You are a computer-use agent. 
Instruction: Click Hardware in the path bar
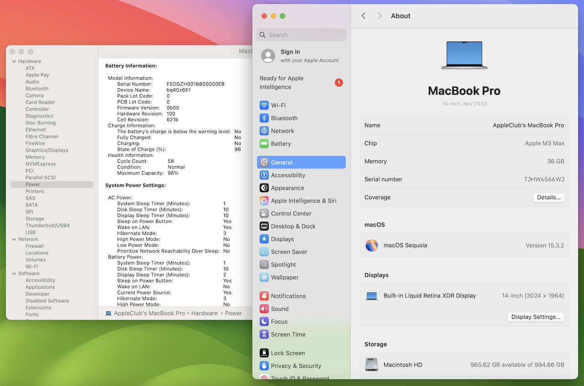click(x=204, y=313)
